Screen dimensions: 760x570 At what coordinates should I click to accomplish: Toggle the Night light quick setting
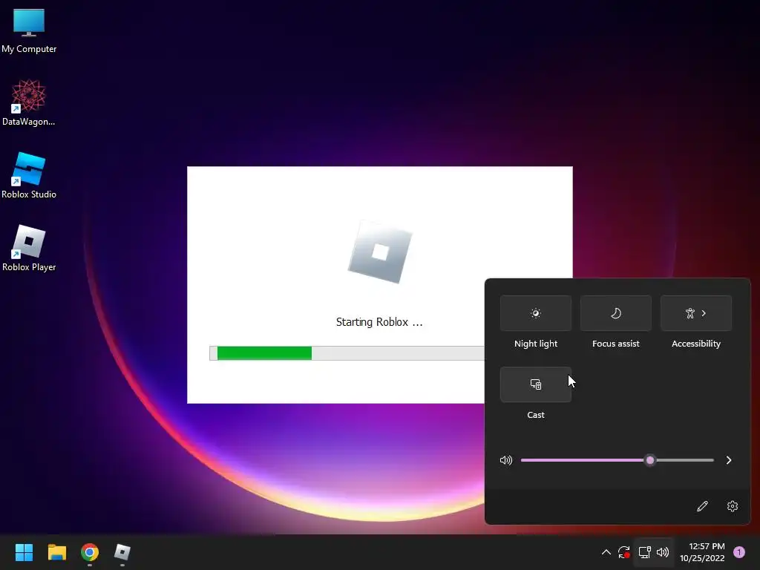pos(536,313)
